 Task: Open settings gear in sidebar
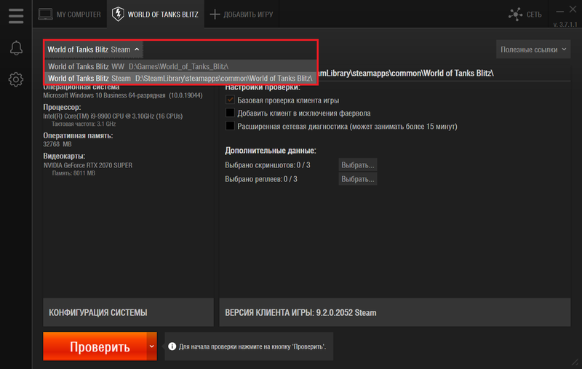pyautogui.click(x=15, y=79)
